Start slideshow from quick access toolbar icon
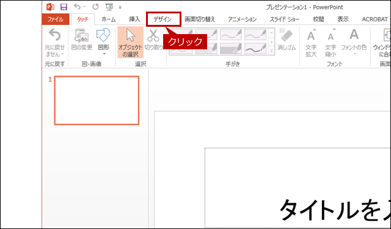The height and width of the screenshot is (229, 391). (109, 7)
